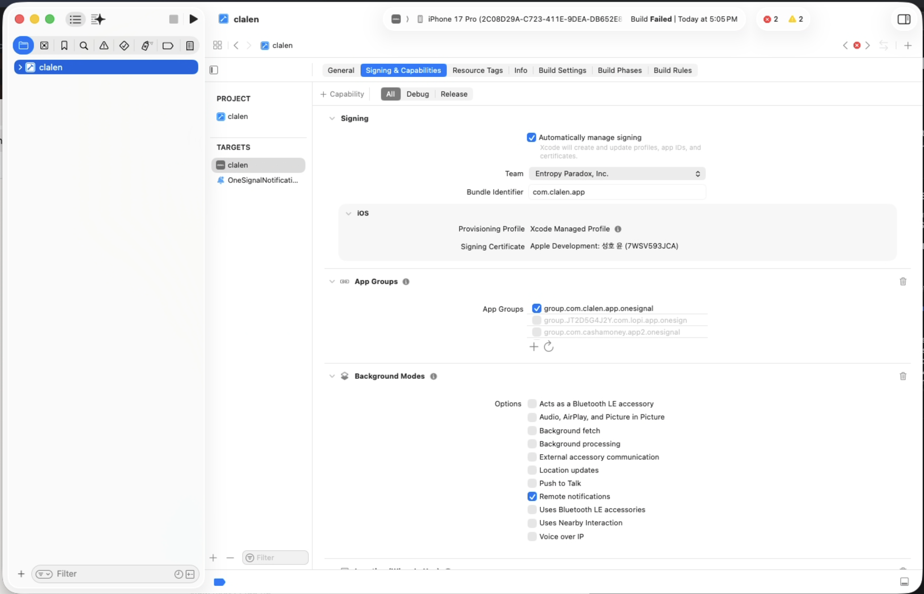The height and width of the screenshot is (594, 924).
Task: Switch to the Build Phases tab
Action: [x=619, y=70]
